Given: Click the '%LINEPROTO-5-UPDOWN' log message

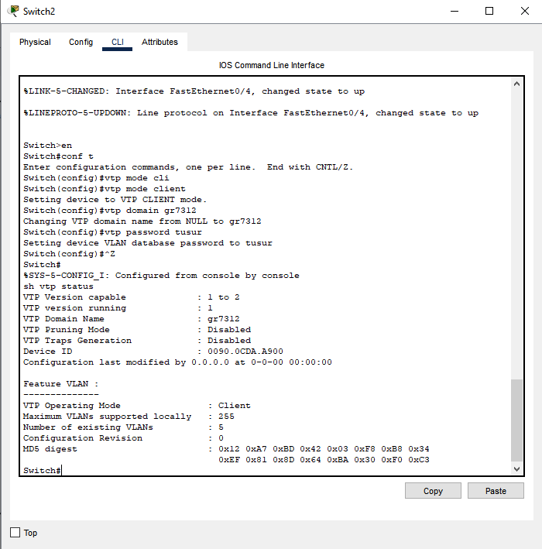Looking at the screenshot, I should coord(251,113).
